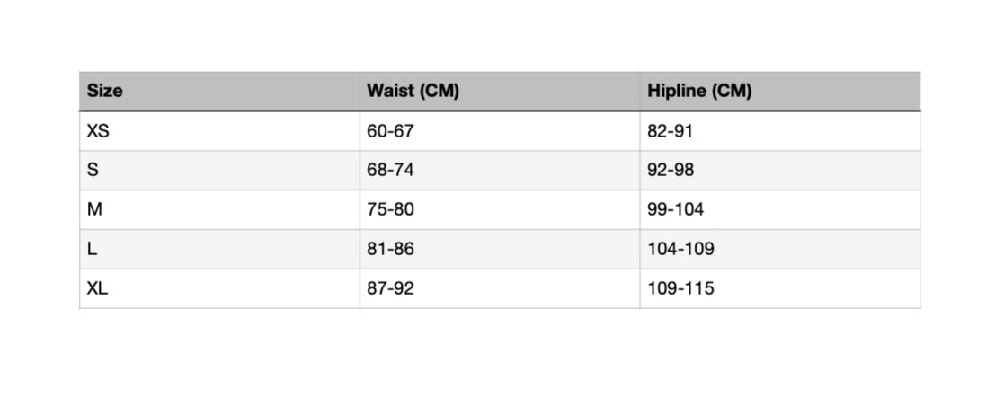Select the 60-67 waist cell
The height and width of the screenshot is (406, 1004).
pos(390,131)
